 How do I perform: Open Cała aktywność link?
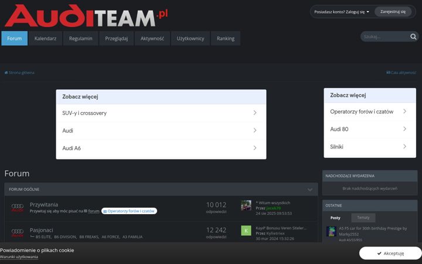pos(401,73)
